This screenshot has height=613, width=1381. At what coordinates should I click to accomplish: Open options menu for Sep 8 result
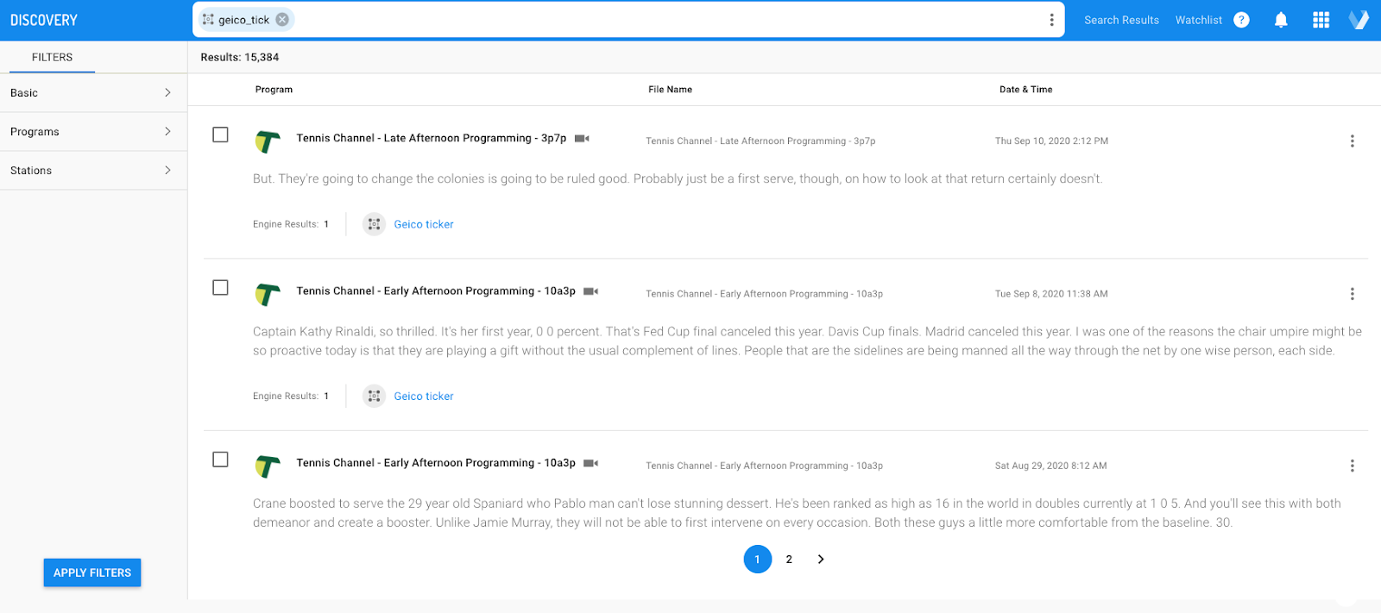coord(1352,294)
